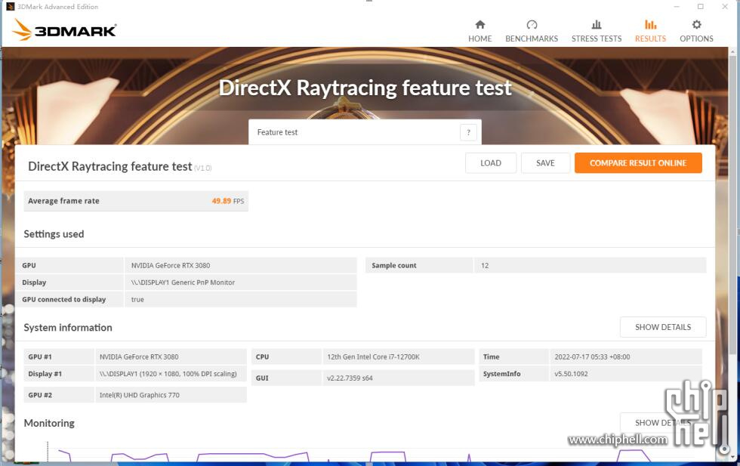This screenshot has height=466, width=740.
Task: Click the Generic PnP Monitor display value
Action: 183,282
